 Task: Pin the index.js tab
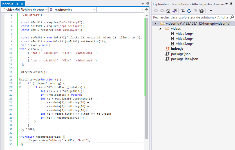point(17,4)
